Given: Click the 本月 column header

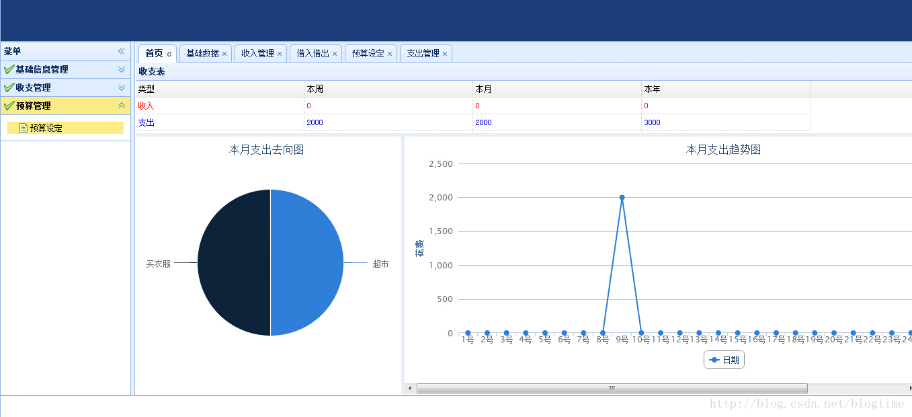Looking at the screenshot, I should point(557,89).
